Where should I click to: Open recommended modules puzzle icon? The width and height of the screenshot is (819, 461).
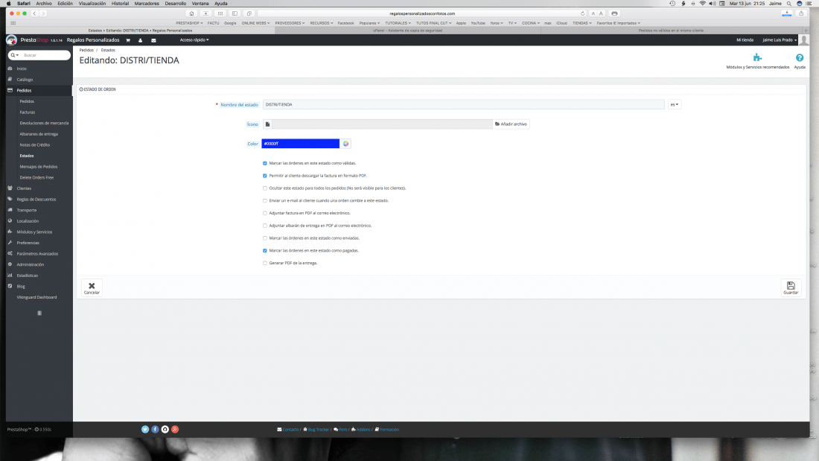point(757,57)
